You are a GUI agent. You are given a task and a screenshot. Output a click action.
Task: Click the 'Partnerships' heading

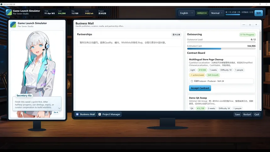84,34
